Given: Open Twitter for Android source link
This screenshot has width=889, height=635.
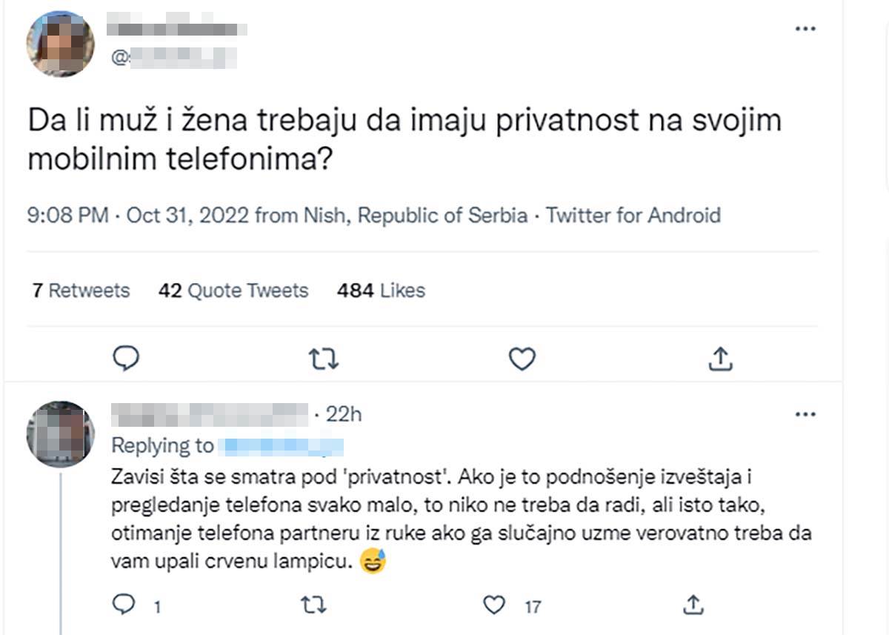Looking at the screenshot, I should tap(633, 216).
